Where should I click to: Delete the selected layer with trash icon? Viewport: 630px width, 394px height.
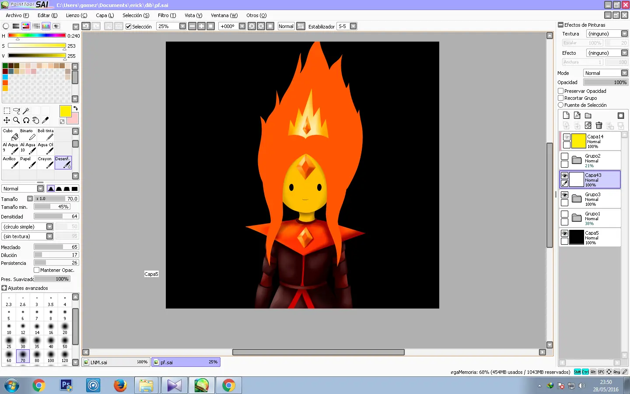[599, 126]
